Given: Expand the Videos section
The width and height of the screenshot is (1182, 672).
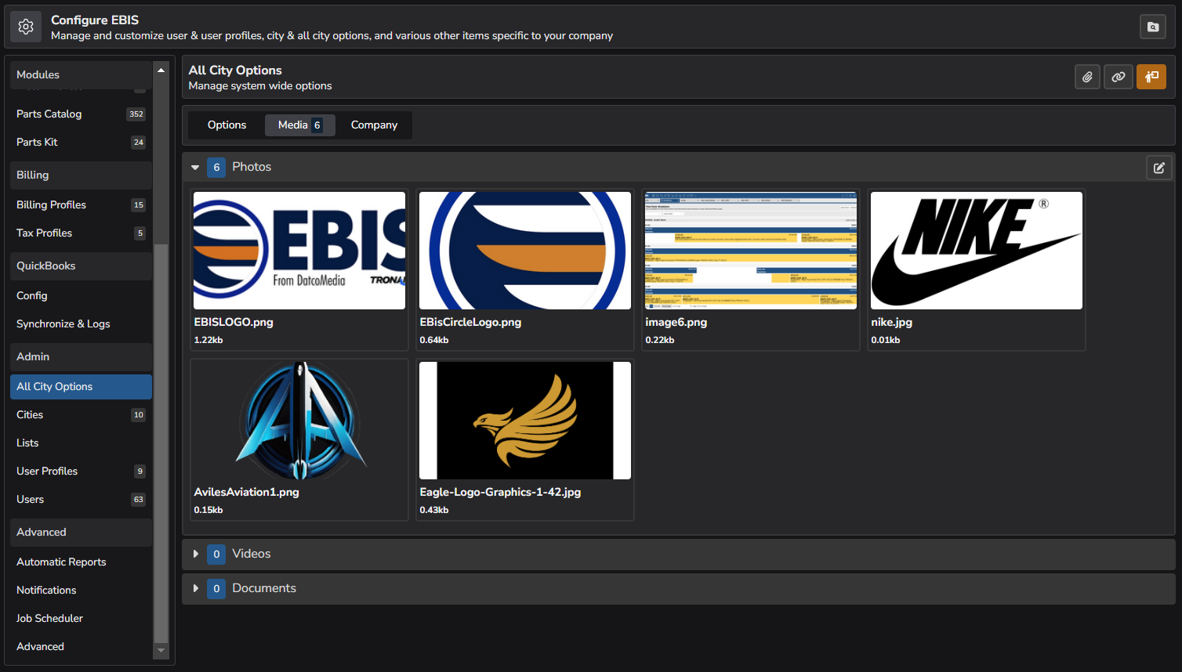Looking at the screenshot, I should 196,554.
